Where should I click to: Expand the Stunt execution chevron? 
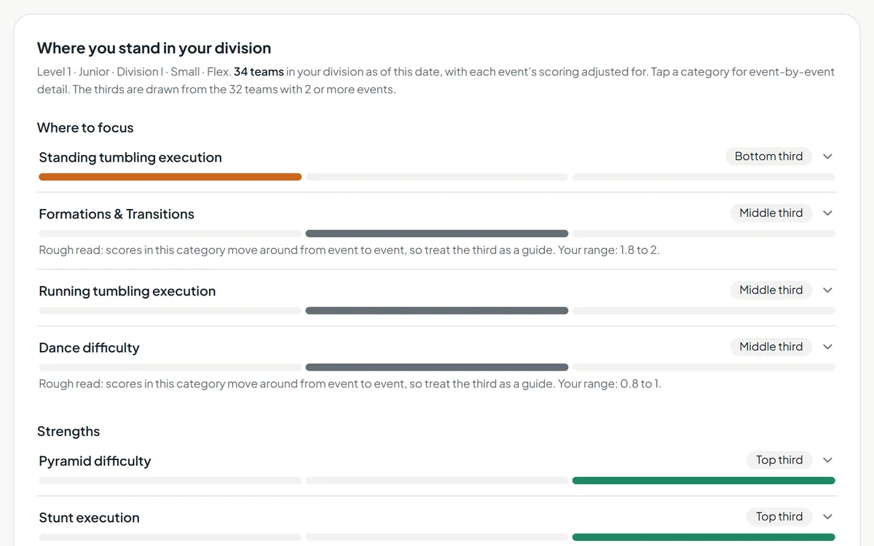coord(827,517)
